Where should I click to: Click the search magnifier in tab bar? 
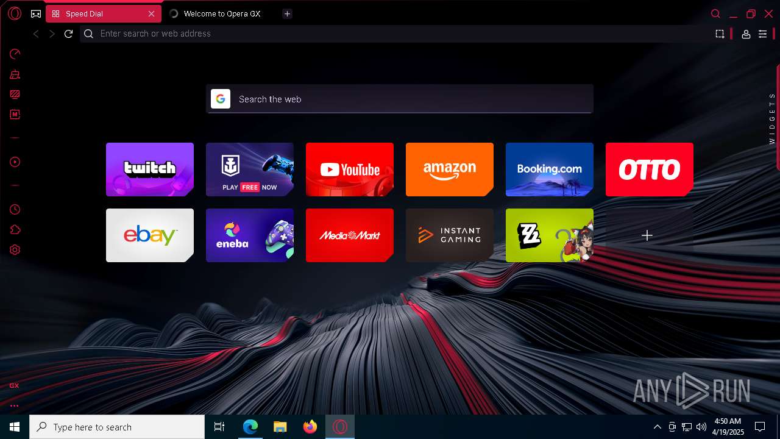715,13
